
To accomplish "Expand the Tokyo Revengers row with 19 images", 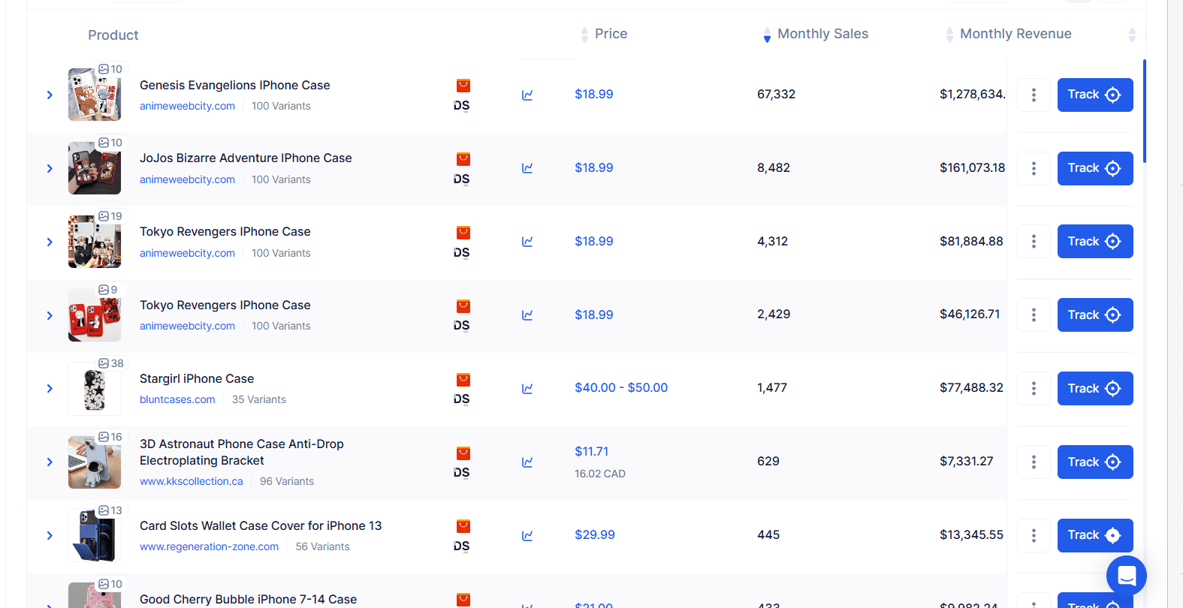I will (50, 242).
